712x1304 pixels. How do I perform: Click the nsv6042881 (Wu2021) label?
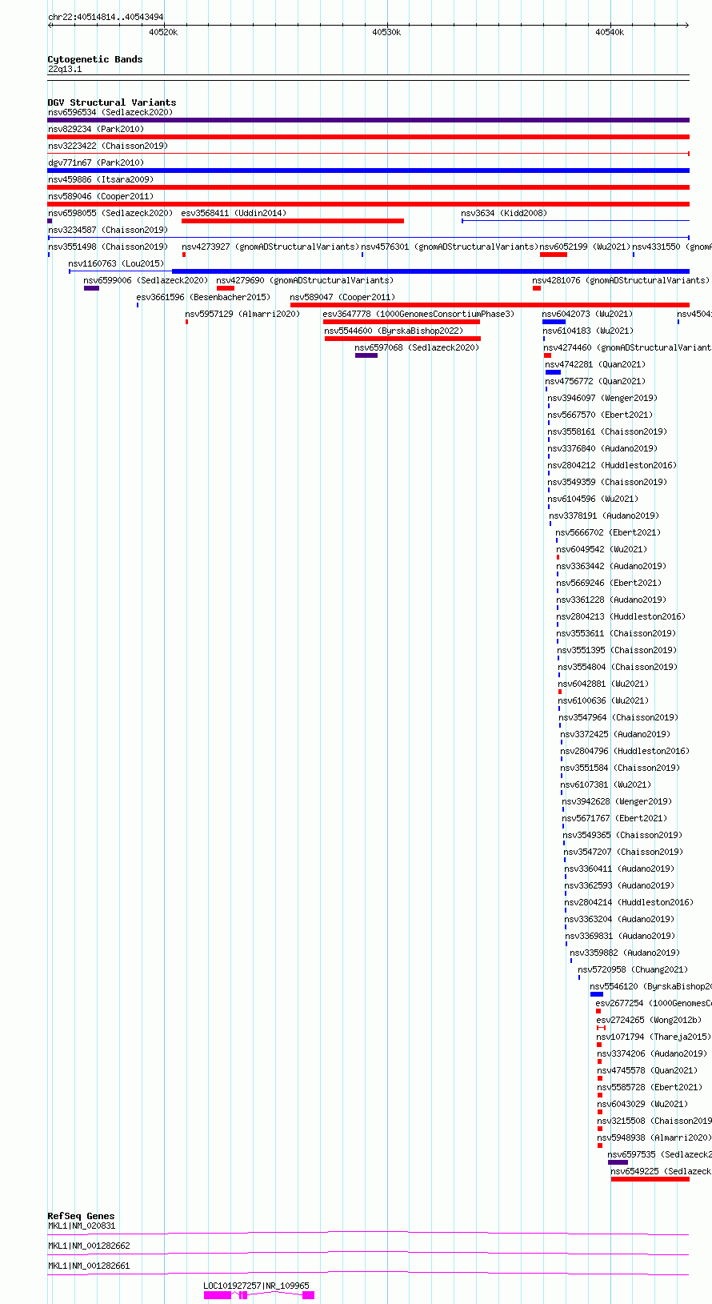tap(603, 684)
